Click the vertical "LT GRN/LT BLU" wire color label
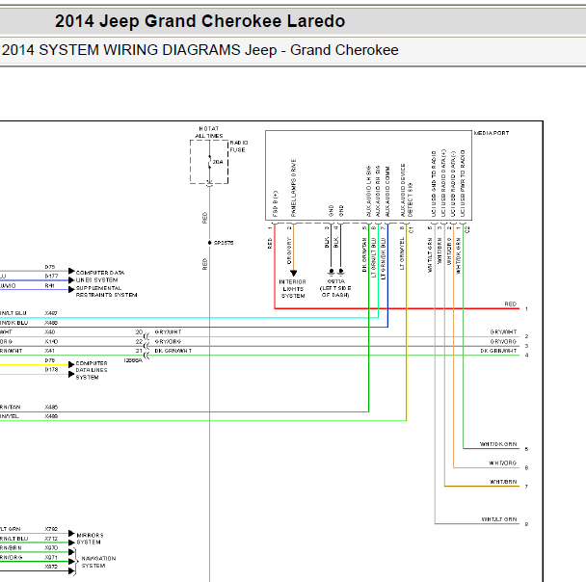 point(373,257)
